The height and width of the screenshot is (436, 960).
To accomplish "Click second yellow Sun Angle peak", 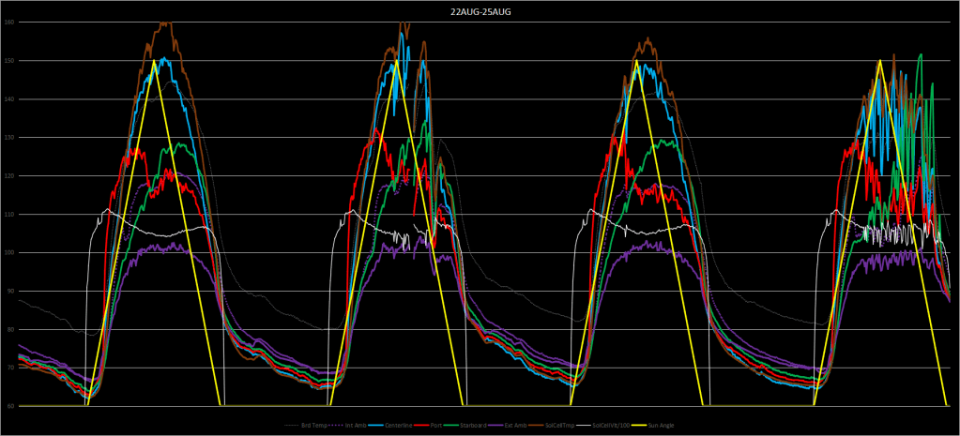I will (x=396, y=61).
